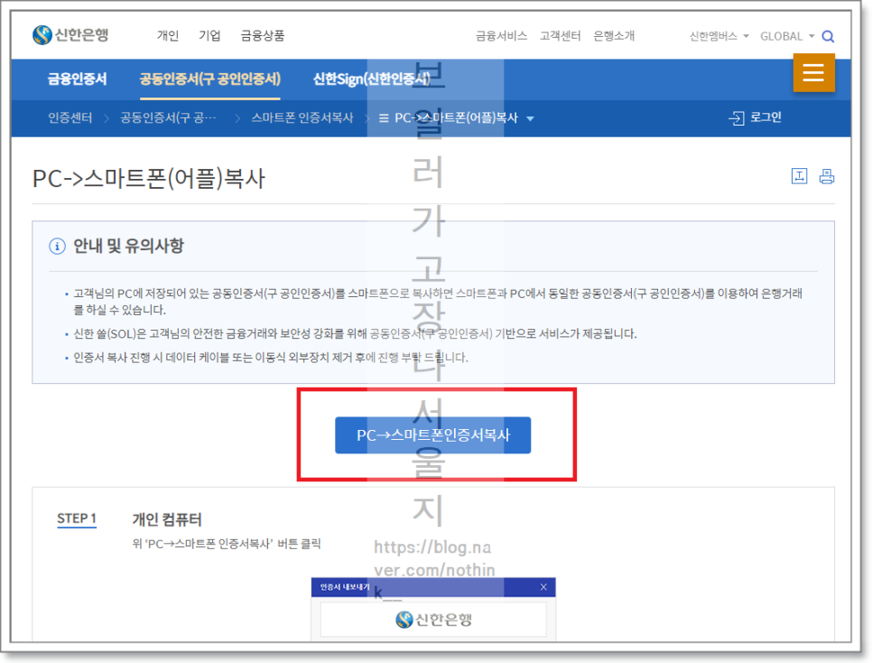Image resolution: width=872 pixels, height=663 pixels.
Task: Switch to the 신한Sign(신한인증서) tab
Action: click(x=372, y=79)
